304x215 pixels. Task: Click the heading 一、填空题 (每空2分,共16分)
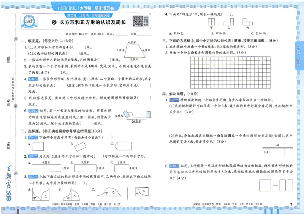coord(47,41)
